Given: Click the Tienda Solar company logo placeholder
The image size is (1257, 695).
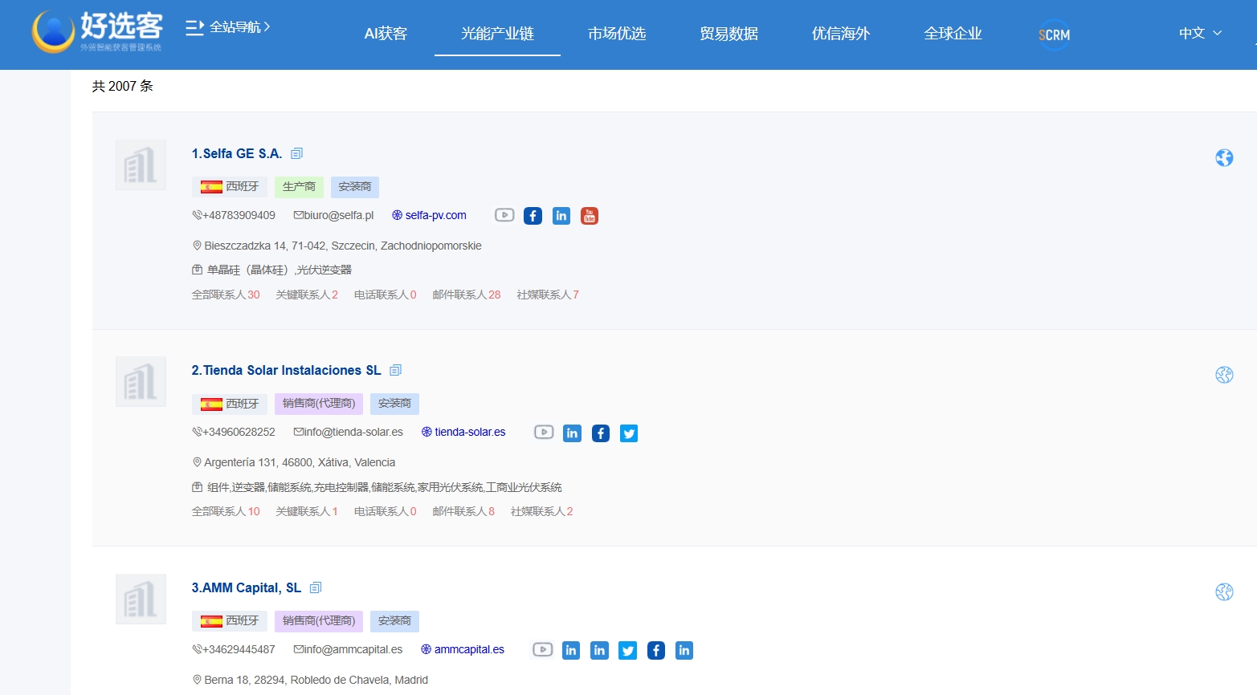Looking at the screenshot, I should (141, 382).
